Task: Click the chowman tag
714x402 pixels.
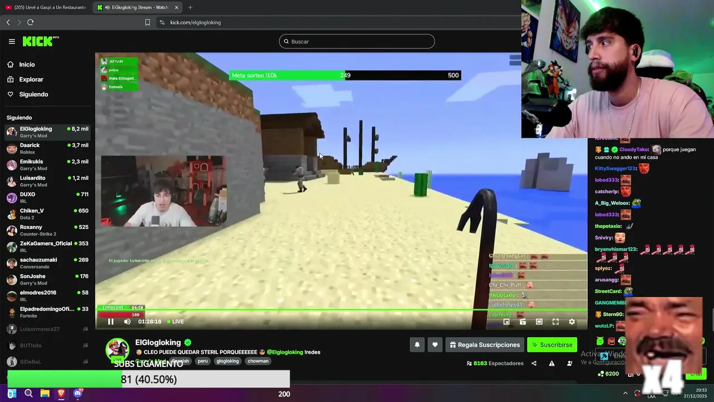Action: (258, 361)
